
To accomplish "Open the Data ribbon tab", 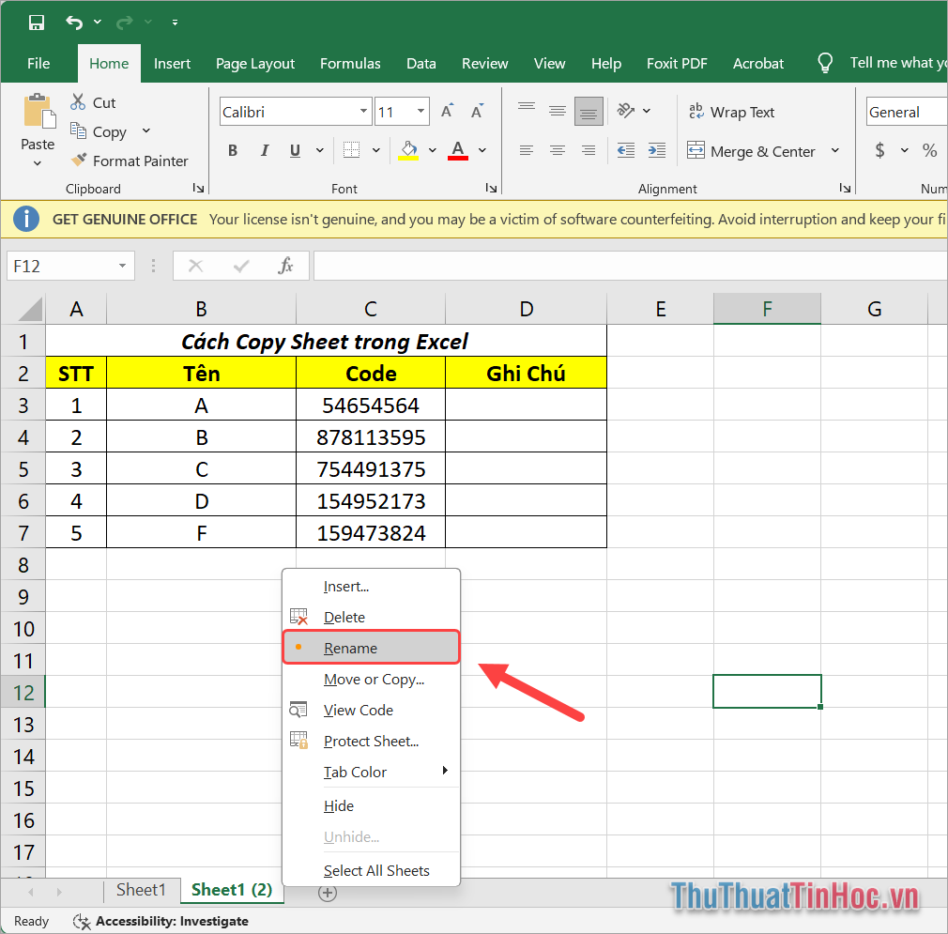I will (420, 64).
